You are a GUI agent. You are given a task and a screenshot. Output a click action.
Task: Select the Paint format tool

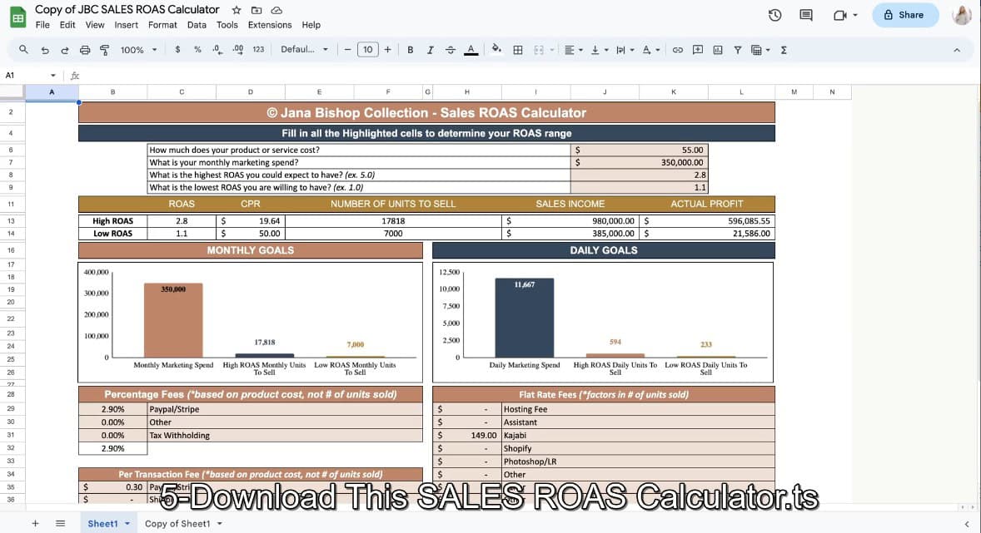104,50
